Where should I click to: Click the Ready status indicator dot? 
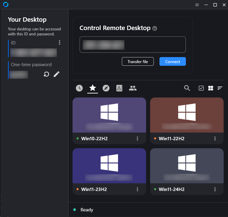[x=75, y=210]
